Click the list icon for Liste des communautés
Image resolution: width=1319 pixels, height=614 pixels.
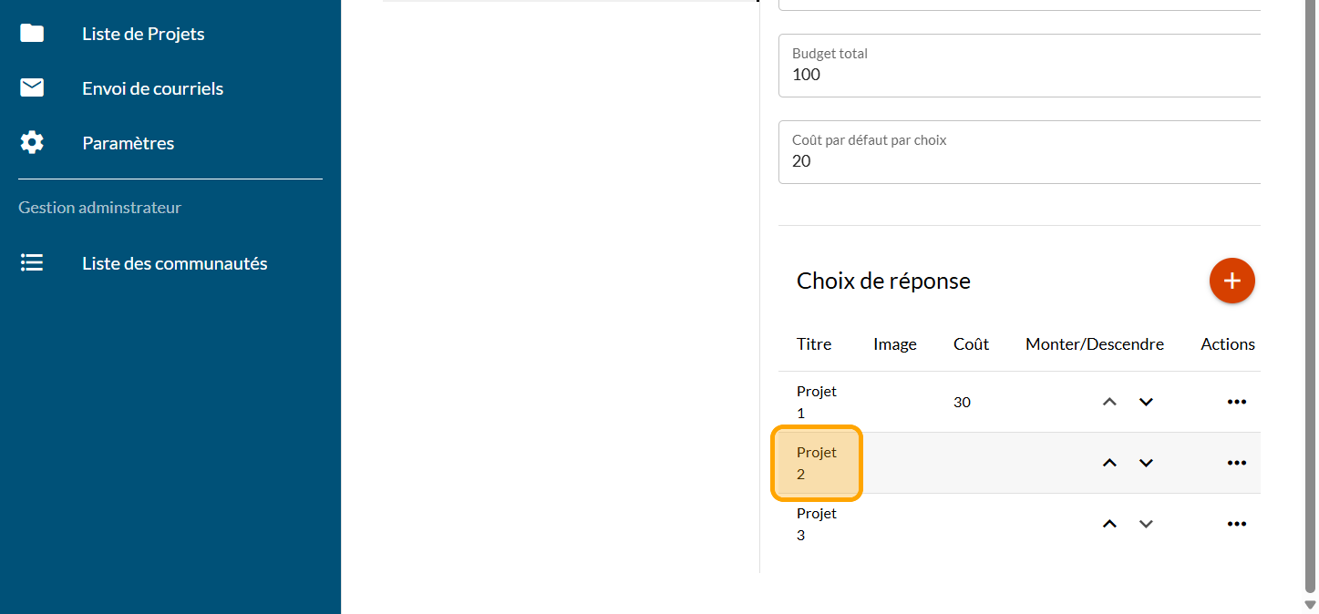pos(32,263)
